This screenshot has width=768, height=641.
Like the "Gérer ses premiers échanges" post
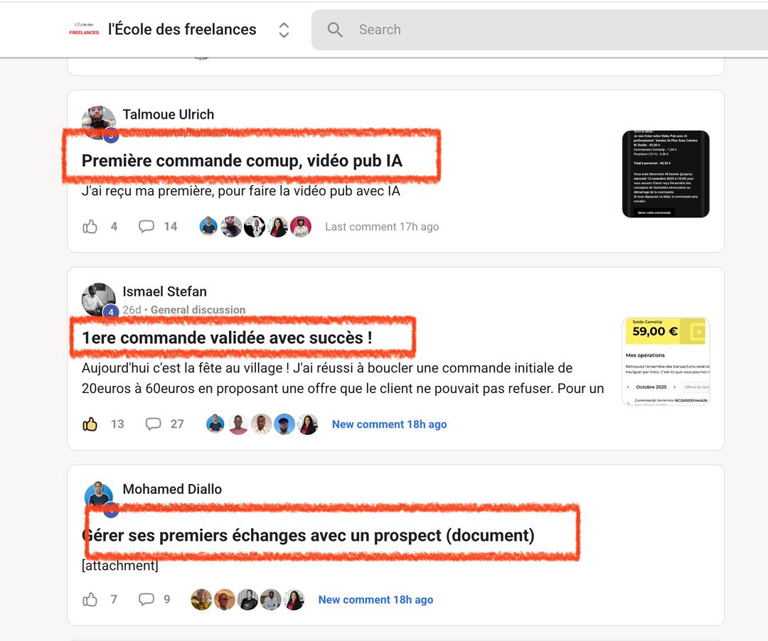point(90,600)
